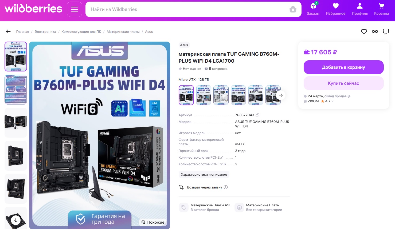Copy product link via chain icon

(375, 31)
